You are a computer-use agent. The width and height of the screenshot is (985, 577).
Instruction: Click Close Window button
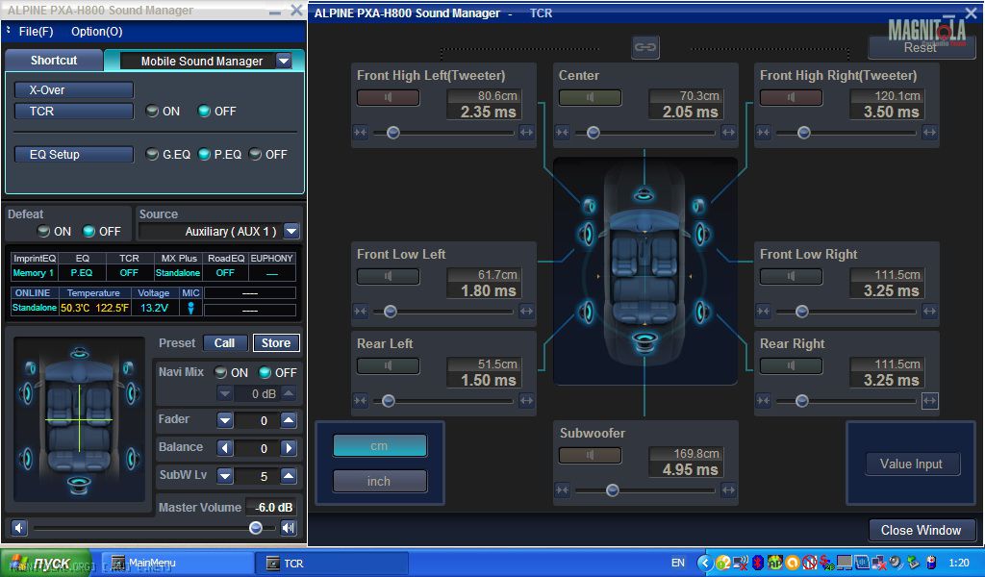coord(921,530)
